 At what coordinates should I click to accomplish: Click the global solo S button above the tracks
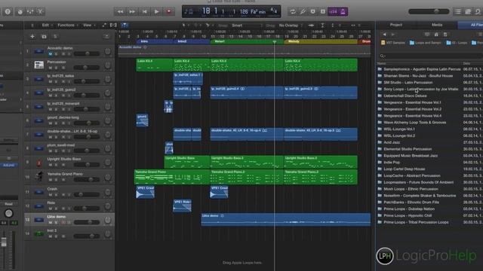(55, 37)
